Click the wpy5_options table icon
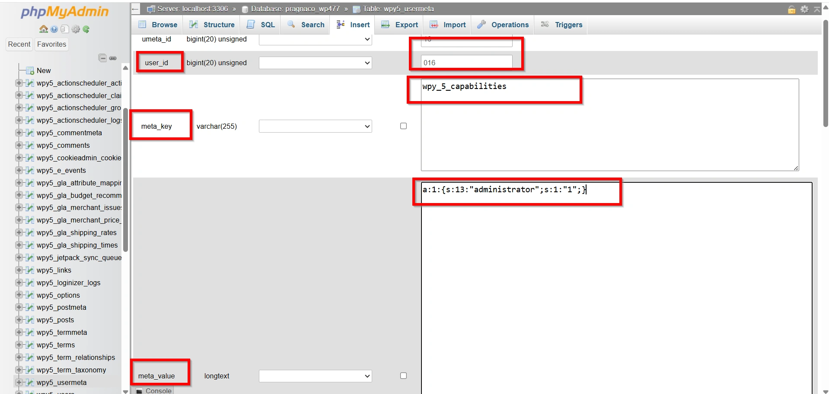This screenshot has height=394, width=829. click(30, 295)
